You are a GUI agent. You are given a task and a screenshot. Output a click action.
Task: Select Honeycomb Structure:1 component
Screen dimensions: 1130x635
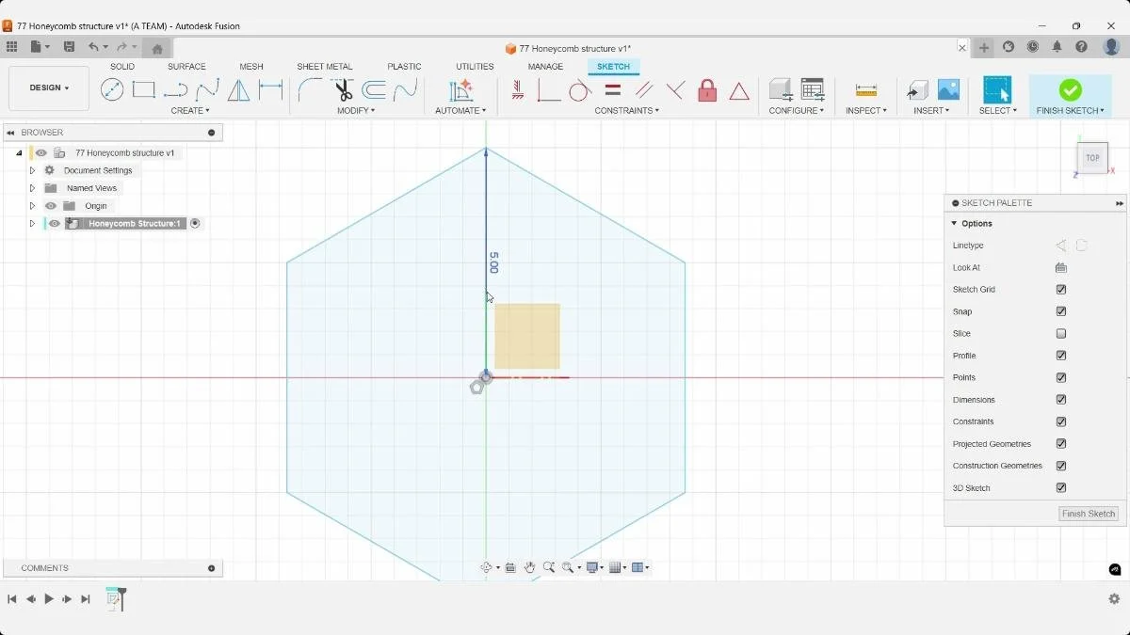(x=134, y=224)
